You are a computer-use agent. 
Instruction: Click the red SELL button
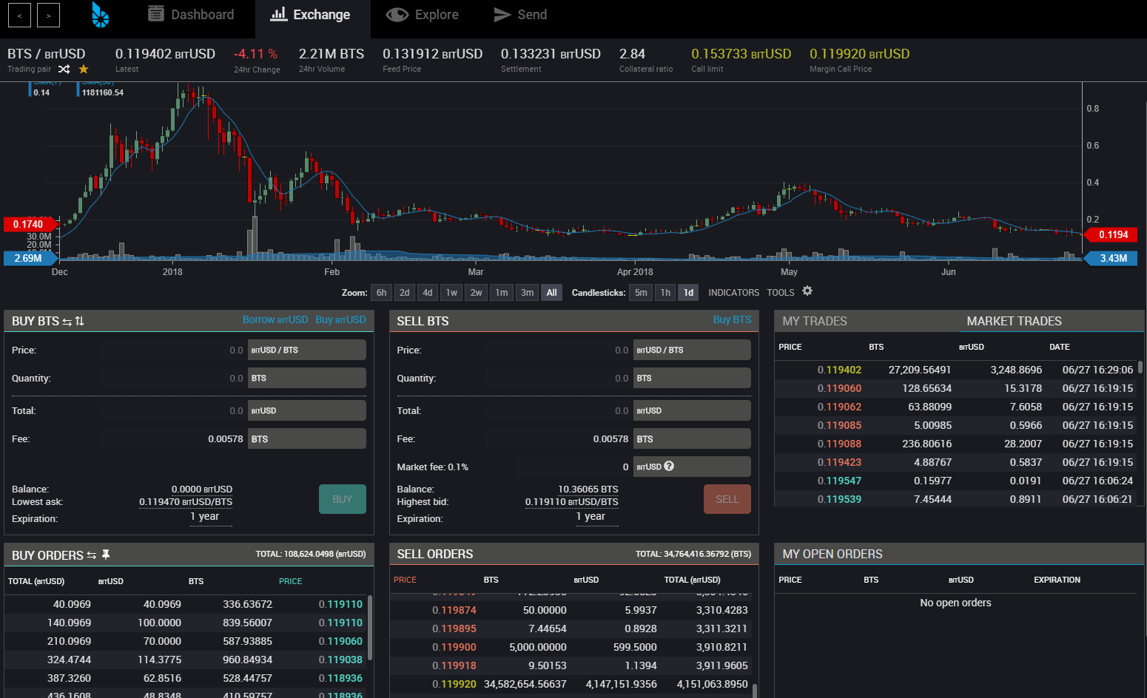click(727, 499)
